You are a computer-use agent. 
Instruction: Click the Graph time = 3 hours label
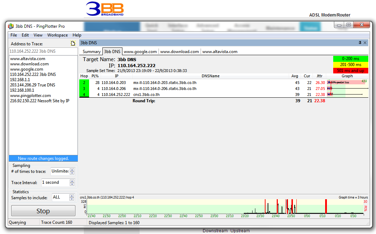pos(353,197)
